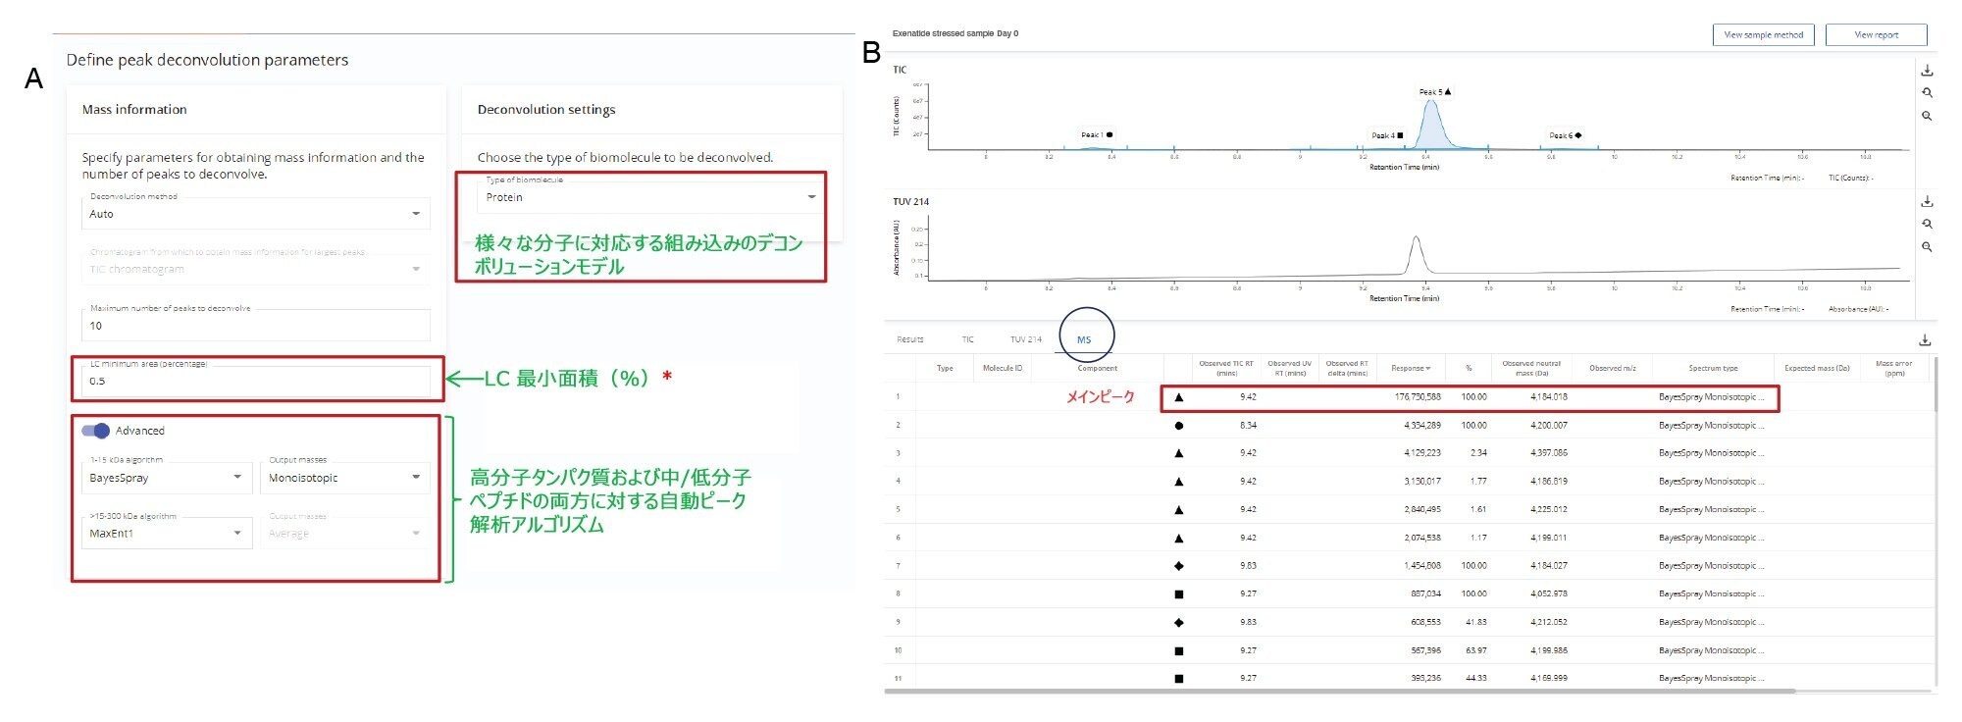Click the diamond marker in row 9
1962x722 pixels.
pyautogui.click(x=1178, y=622)
